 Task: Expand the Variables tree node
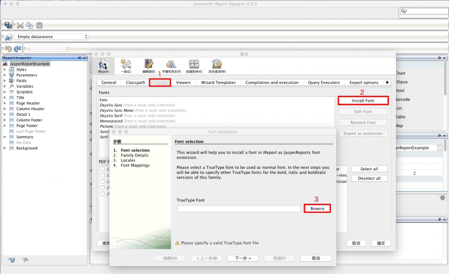(4, 86)
